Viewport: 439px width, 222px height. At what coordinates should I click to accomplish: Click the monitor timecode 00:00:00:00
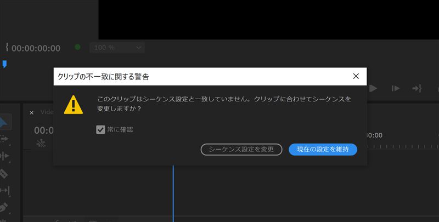click(x=36, y=48)
